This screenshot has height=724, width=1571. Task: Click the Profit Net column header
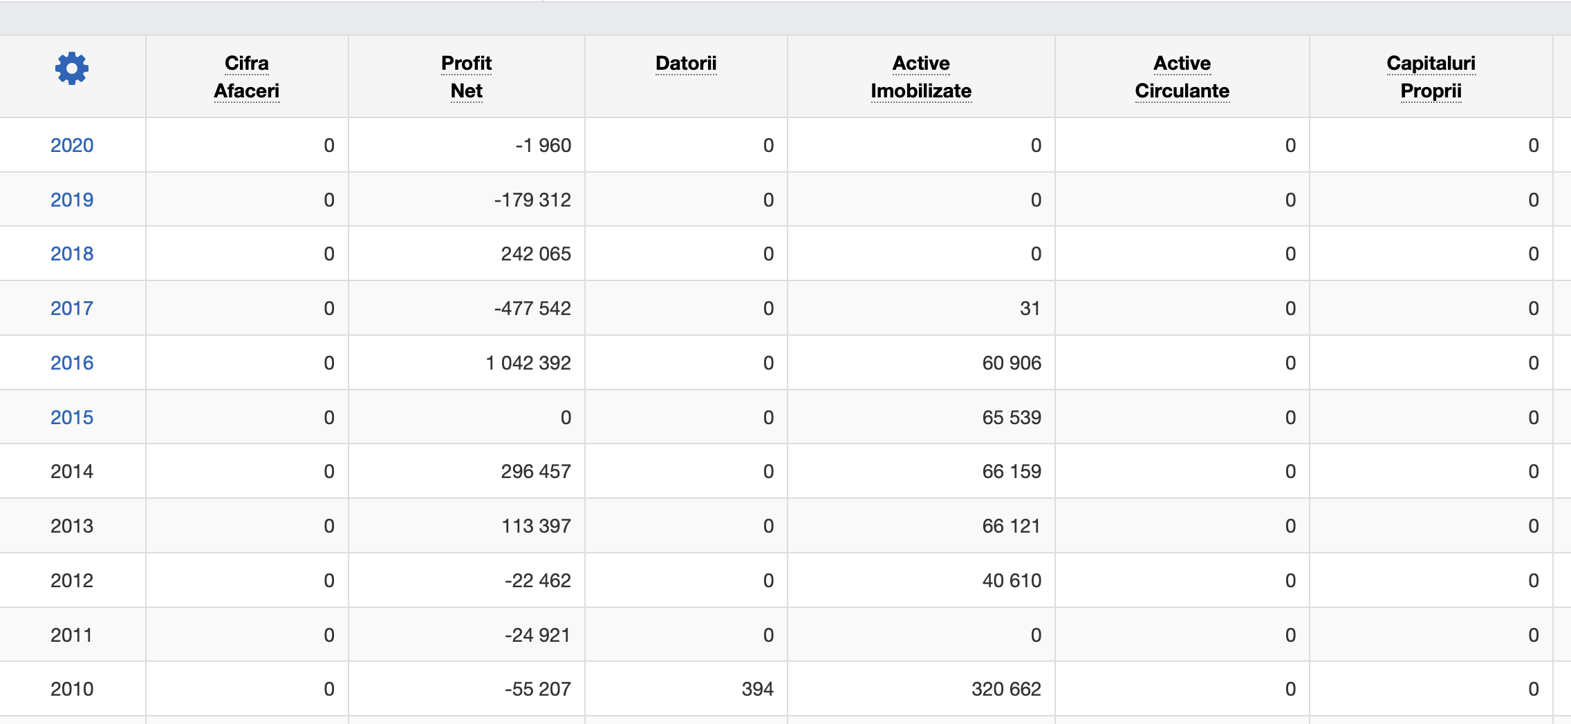(x=467, y=77)
